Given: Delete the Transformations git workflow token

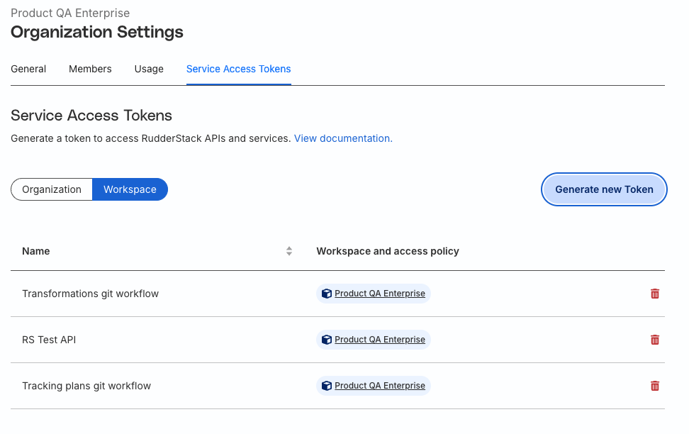Looking at the screenshot, I should point(655,294).
